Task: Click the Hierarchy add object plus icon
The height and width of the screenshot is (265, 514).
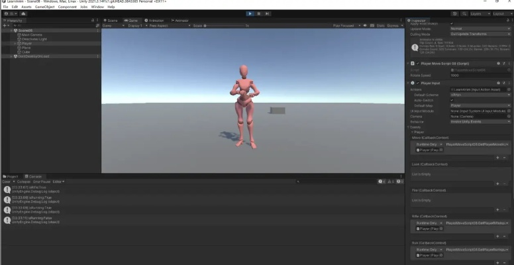Action: click(6, 26)
